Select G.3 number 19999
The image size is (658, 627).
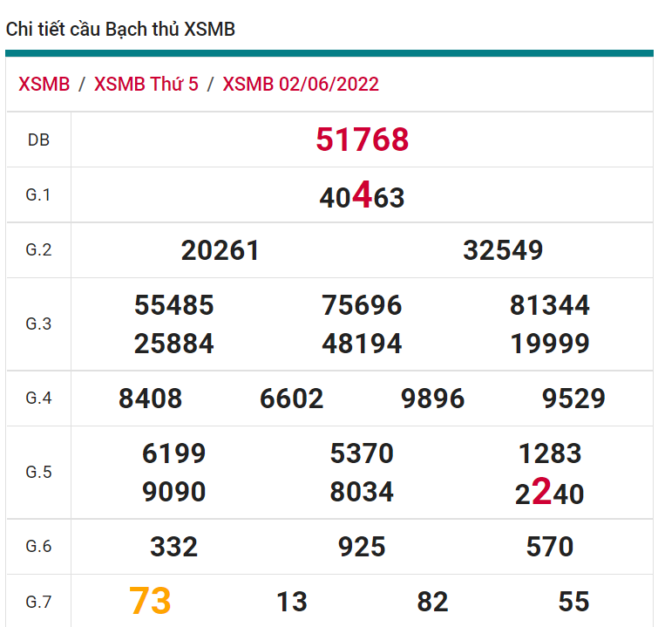coord(550,344)
